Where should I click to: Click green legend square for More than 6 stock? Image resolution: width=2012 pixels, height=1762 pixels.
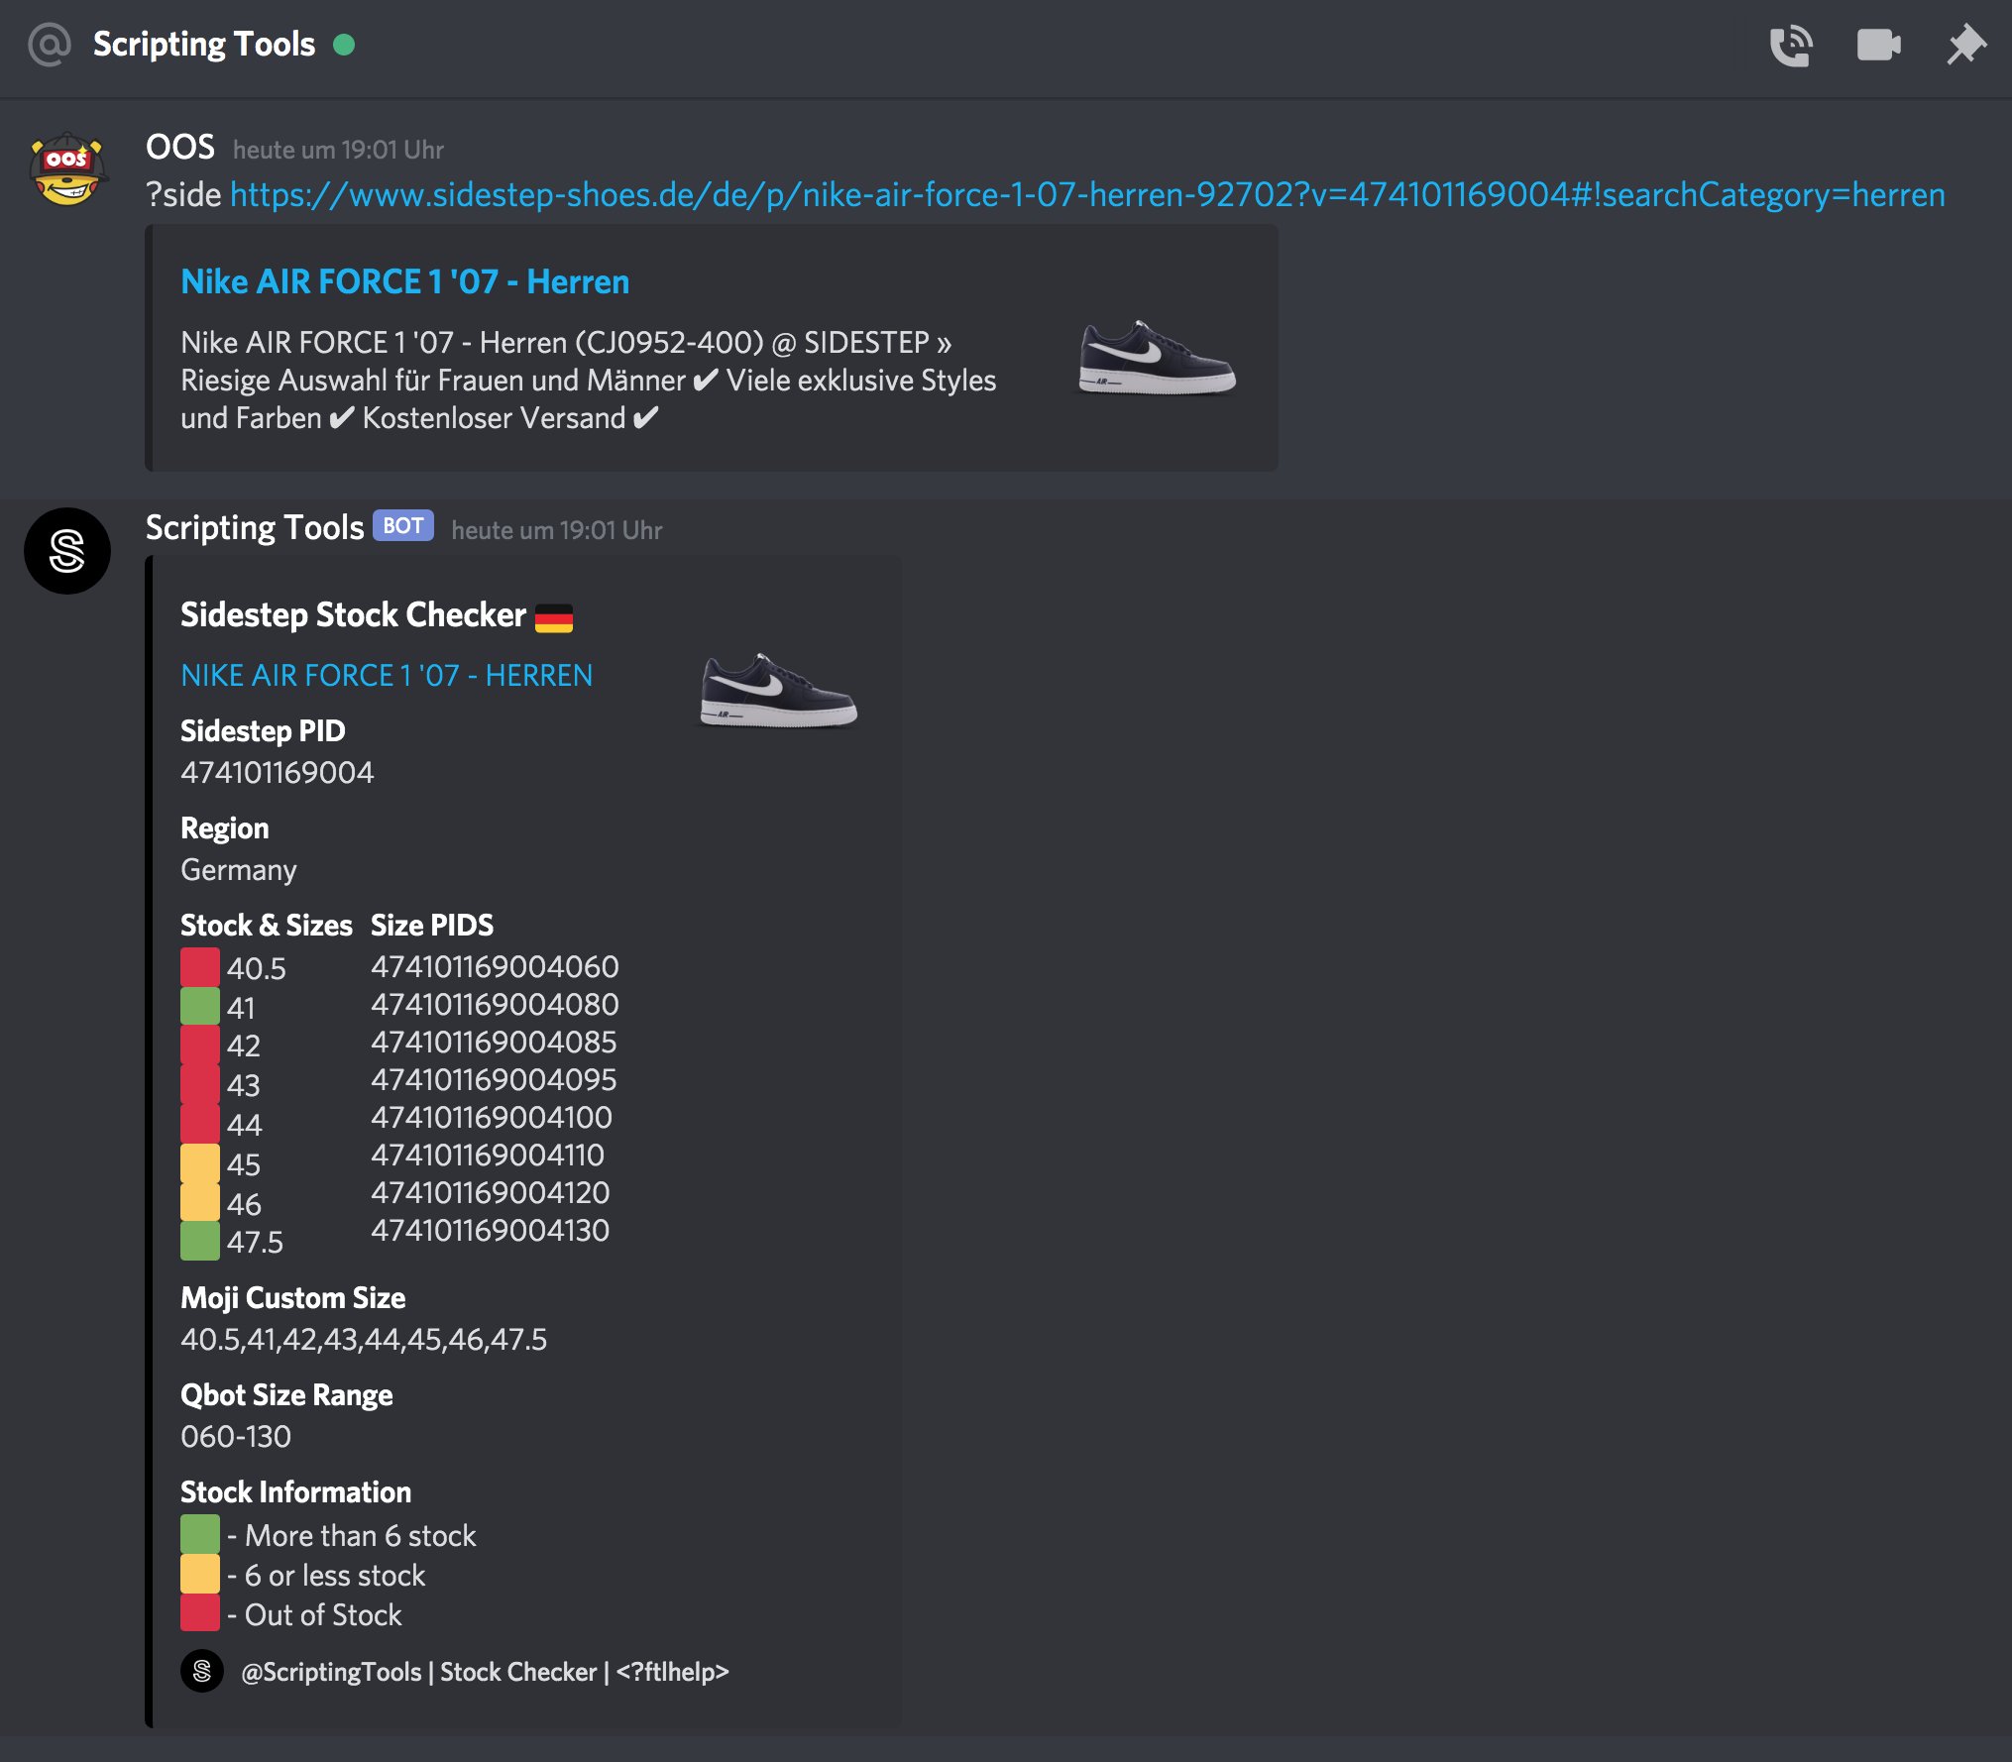tap(200, 1535)
